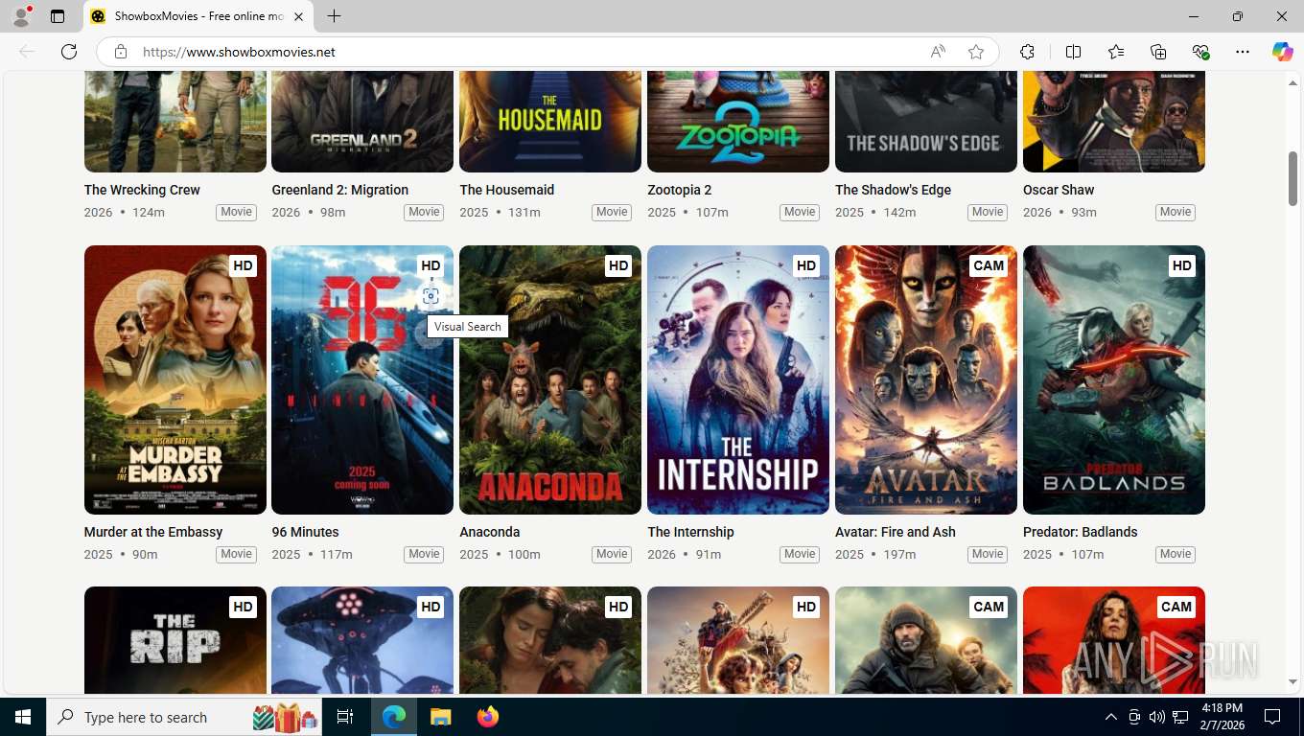
Task: Open The Housemaid title link
Action: pos(506,190)
